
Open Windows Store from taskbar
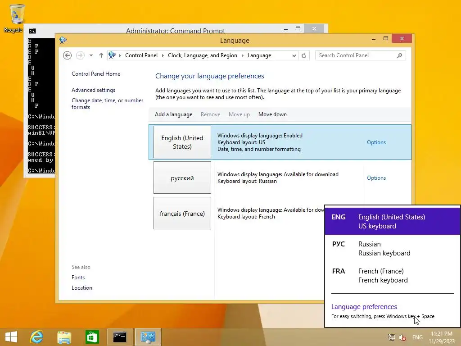click(x=92, y=337)
